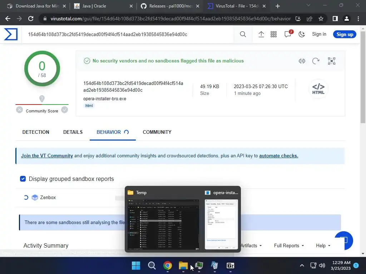Open a new browser tab with plus
Viewport: 366px width, 274px height.
coord(277,6)
